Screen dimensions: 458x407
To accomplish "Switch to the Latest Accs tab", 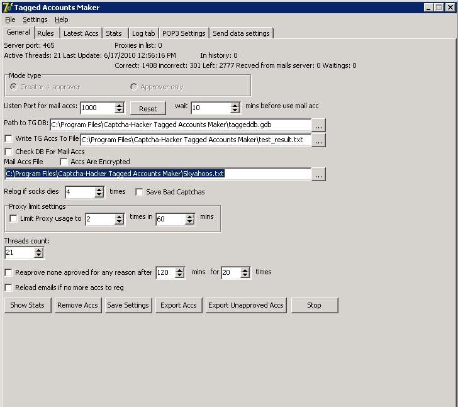I will (81, 33).
